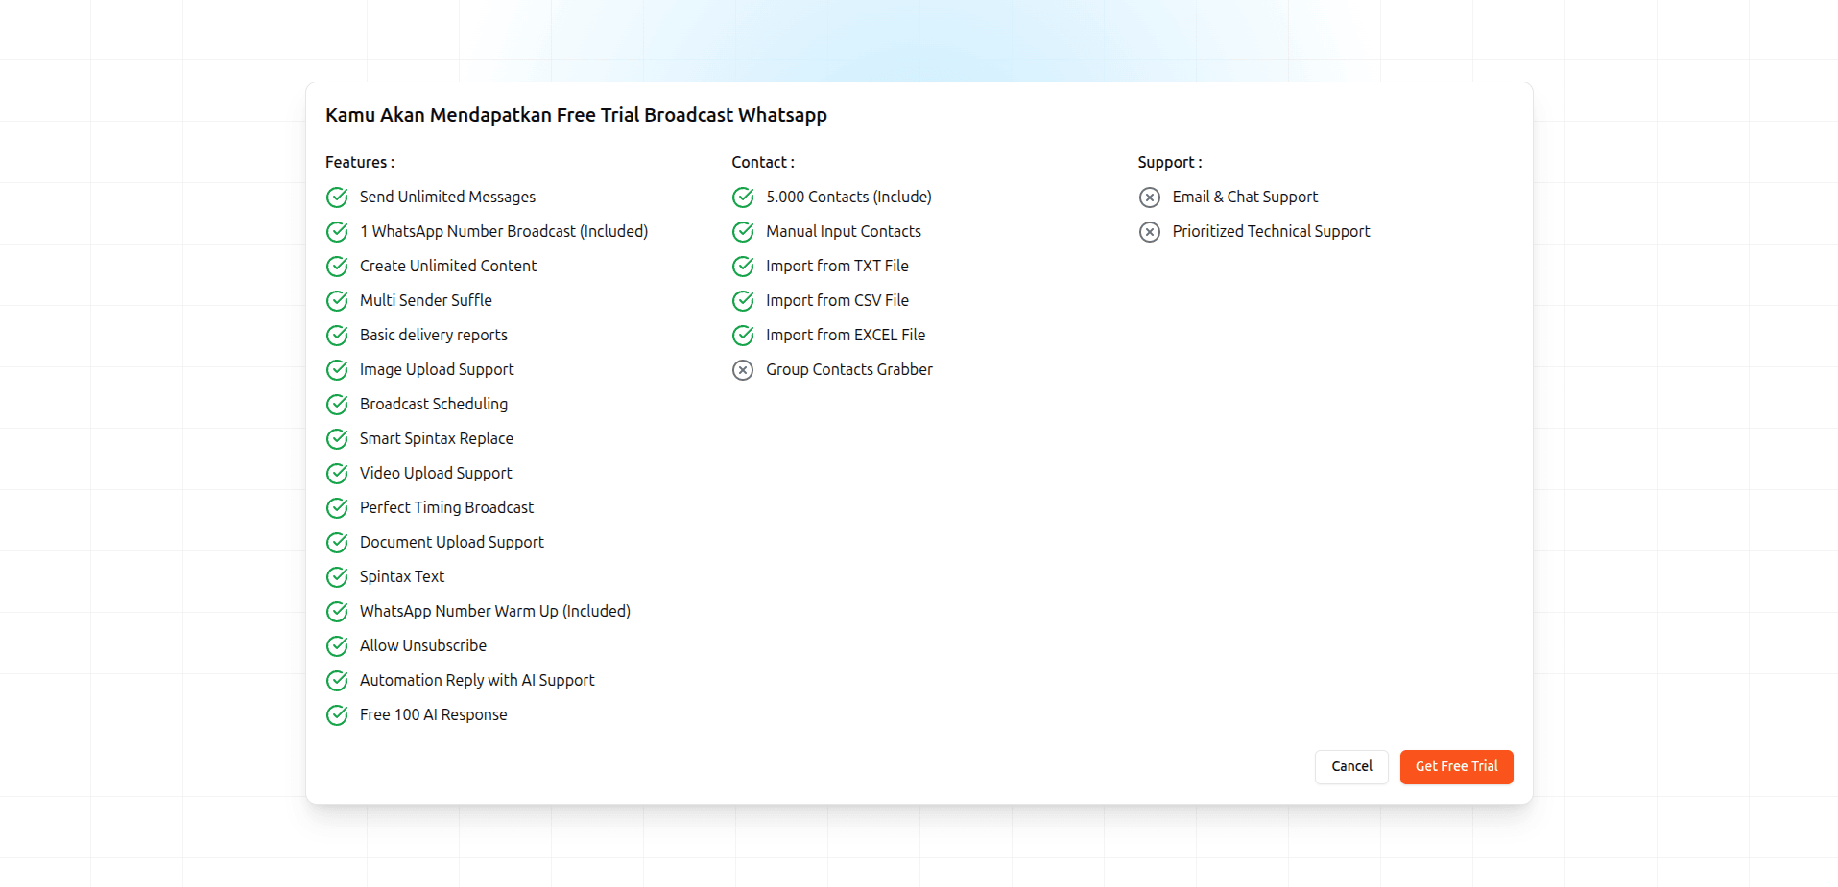This screenshot has width=1838, height=887.
Task: Click the Contact column heading
Action: pyautogui.click(x=762, y=162)
